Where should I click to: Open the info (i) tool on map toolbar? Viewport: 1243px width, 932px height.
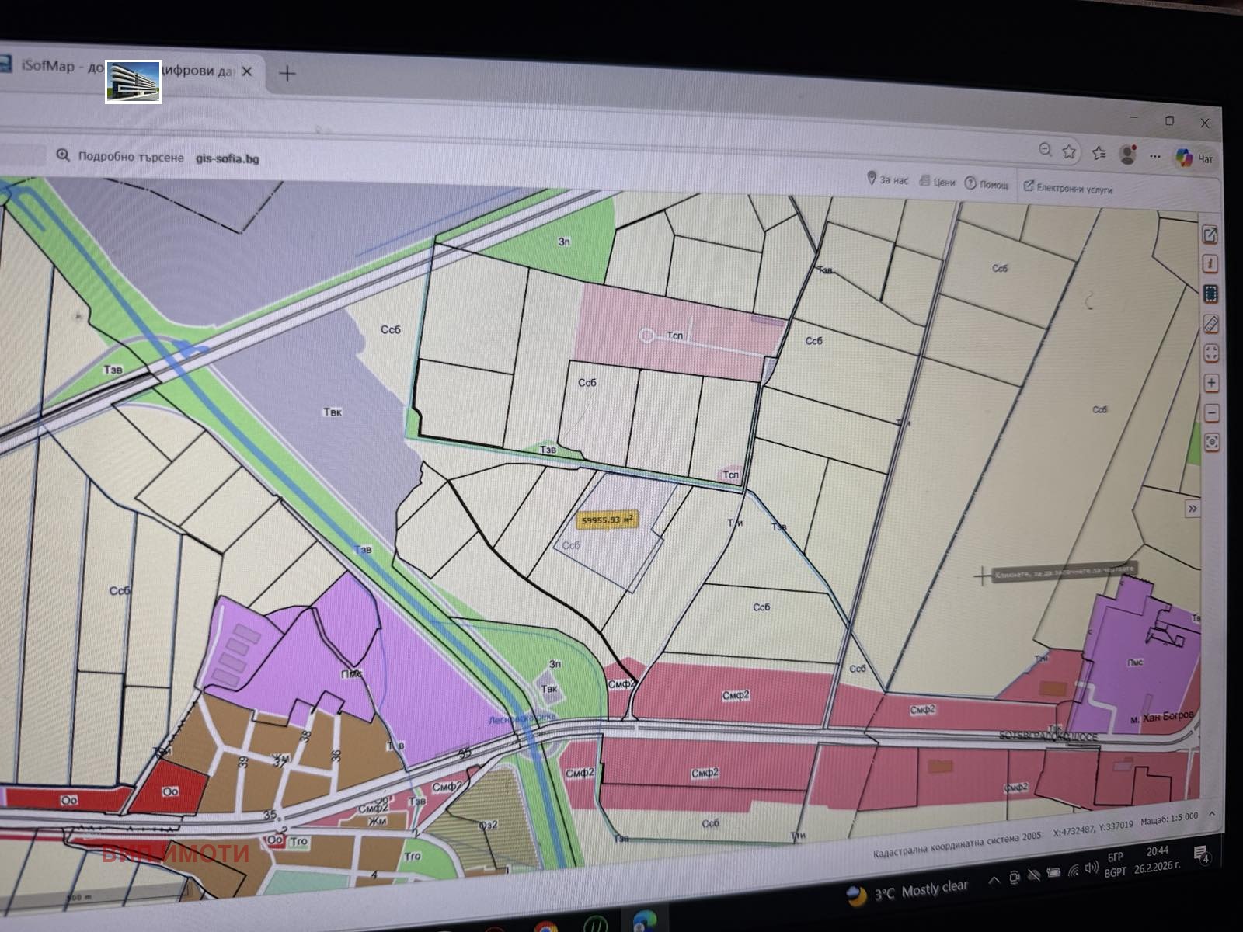point(1210,263)
